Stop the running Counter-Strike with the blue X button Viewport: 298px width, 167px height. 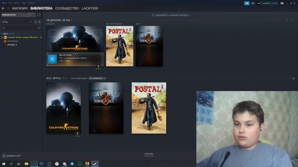tap(52, 59)
